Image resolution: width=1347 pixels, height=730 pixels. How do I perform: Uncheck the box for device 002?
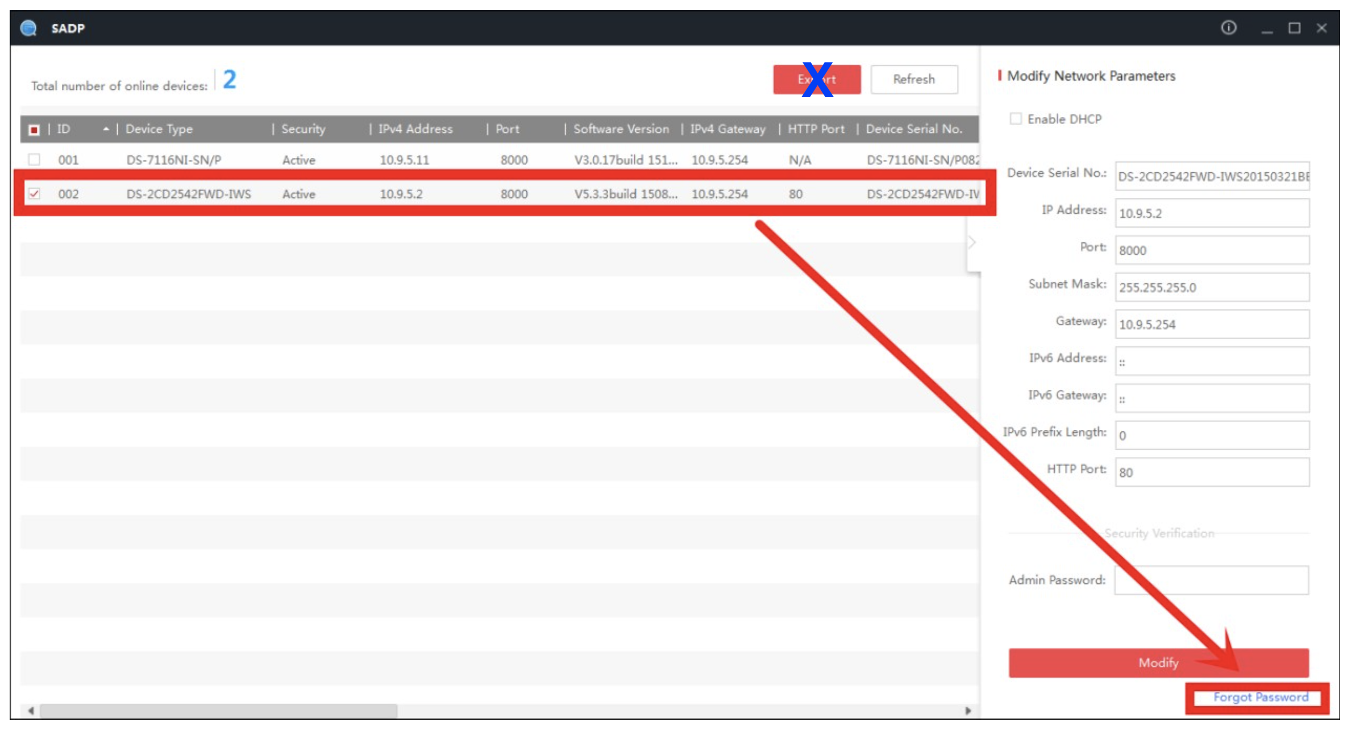tap(34, 194)
